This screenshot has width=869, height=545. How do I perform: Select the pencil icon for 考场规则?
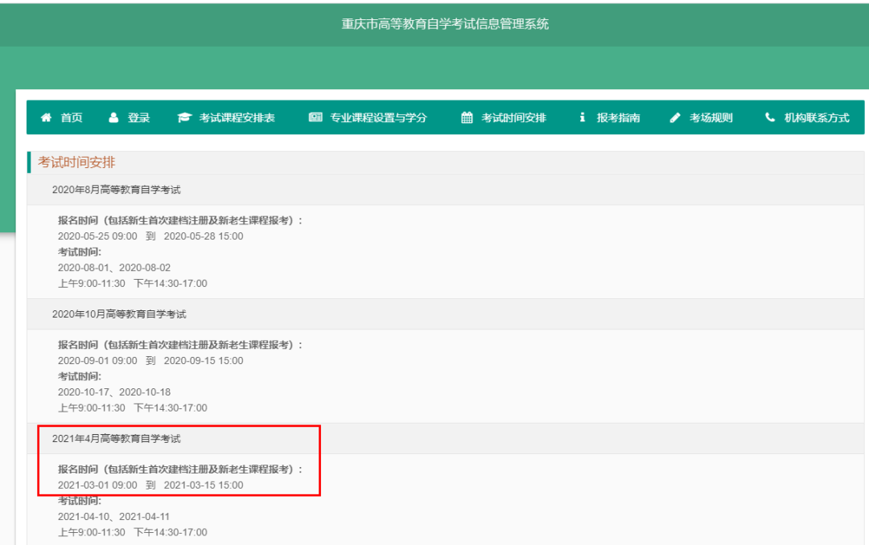tap(674, 117)
